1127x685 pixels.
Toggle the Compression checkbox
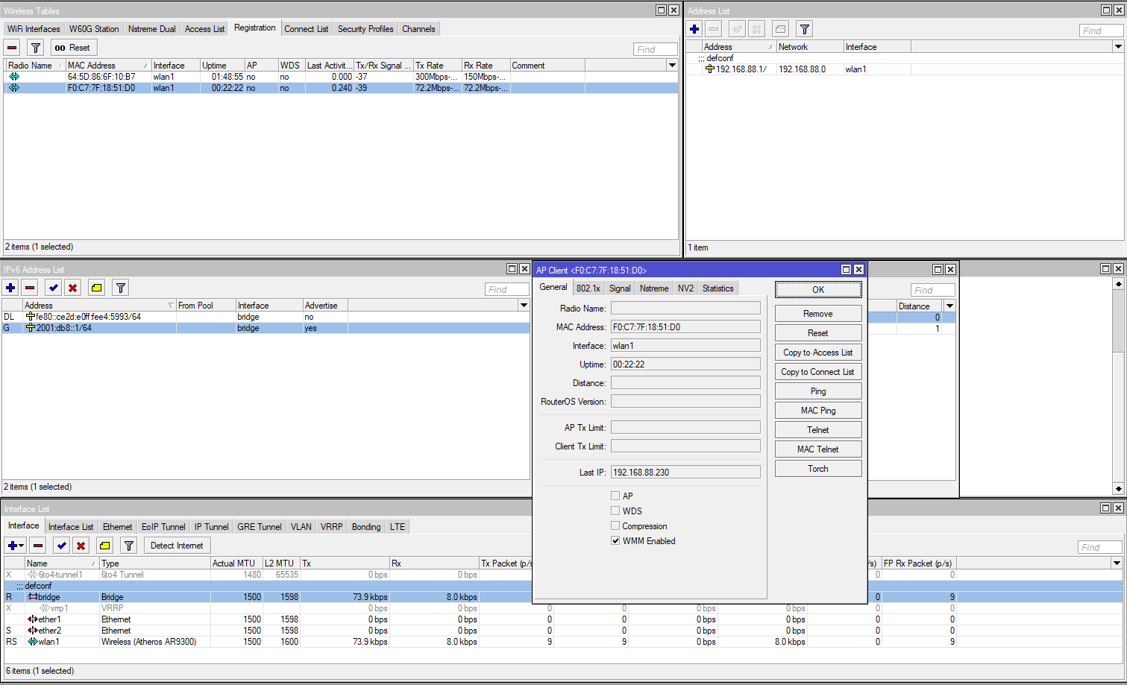coord(615,525)
